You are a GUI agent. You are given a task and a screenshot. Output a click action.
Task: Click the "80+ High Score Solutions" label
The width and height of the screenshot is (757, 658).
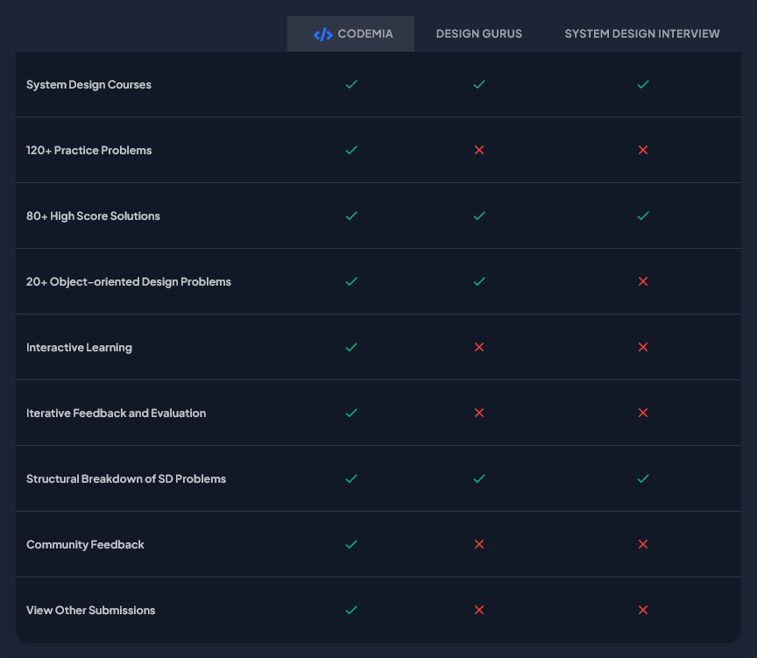pyautogui.click(x=93, y=216)
